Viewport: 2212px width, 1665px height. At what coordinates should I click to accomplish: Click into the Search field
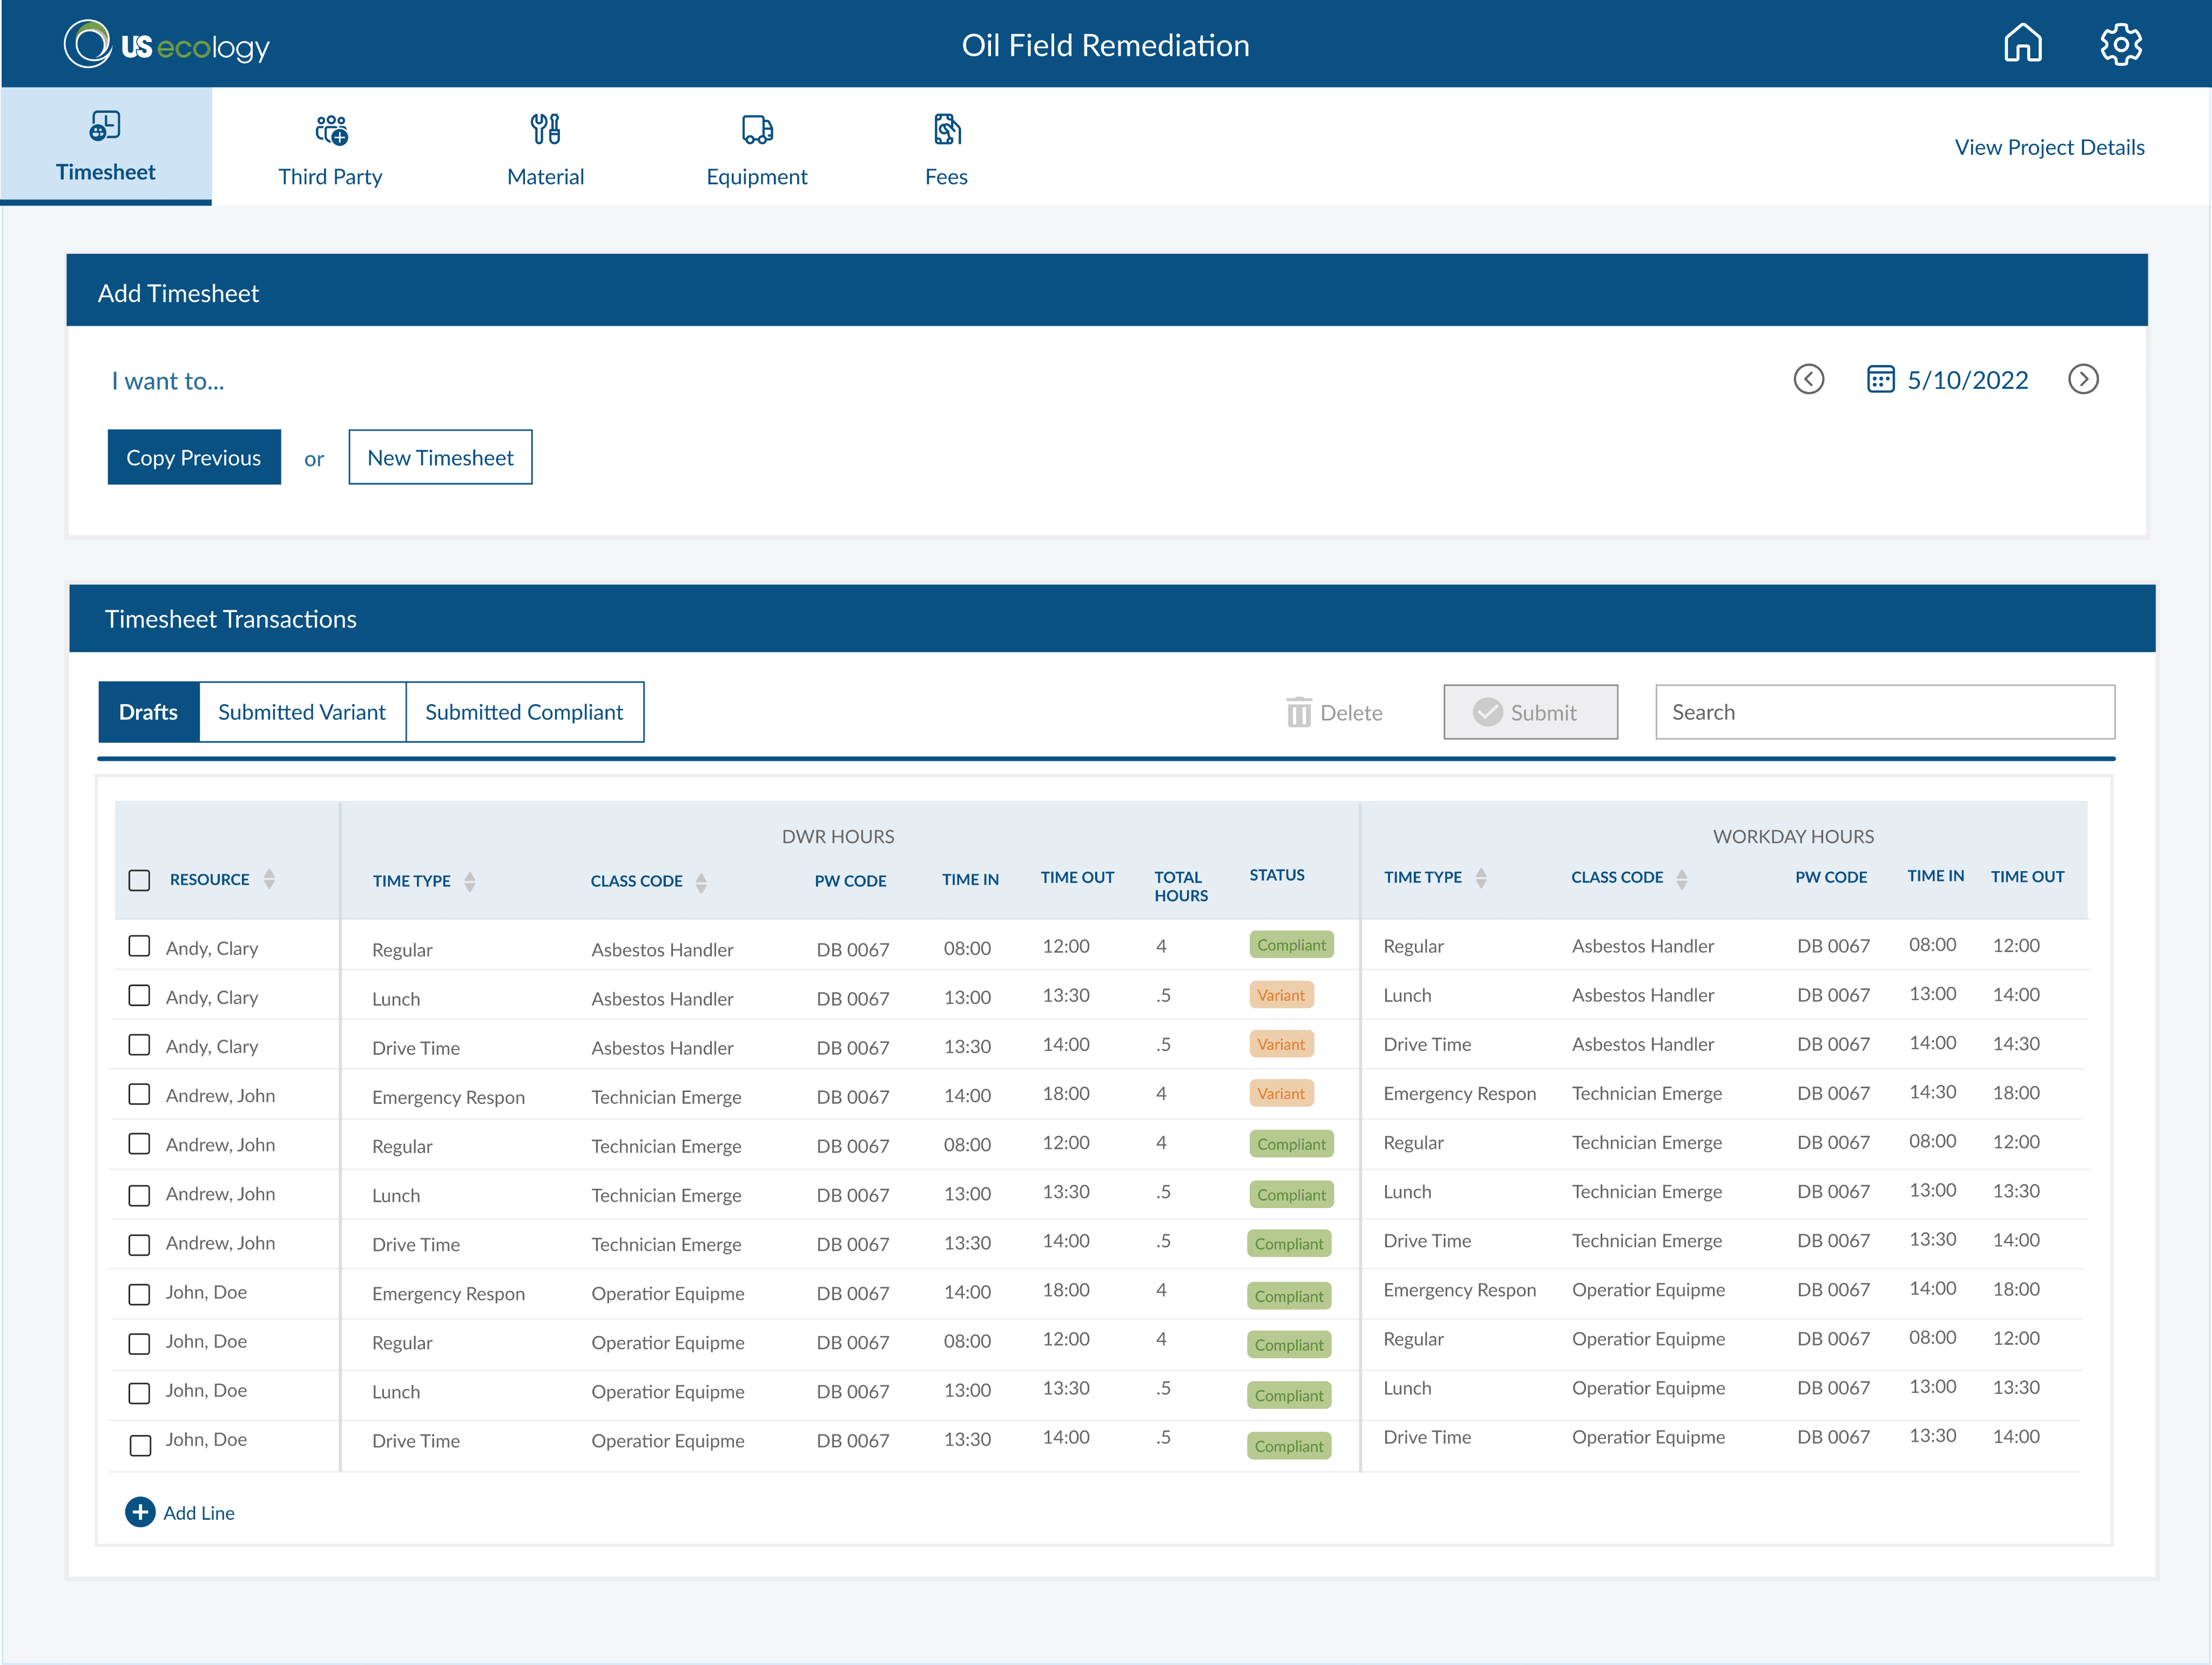click(x=1884, y=712)
